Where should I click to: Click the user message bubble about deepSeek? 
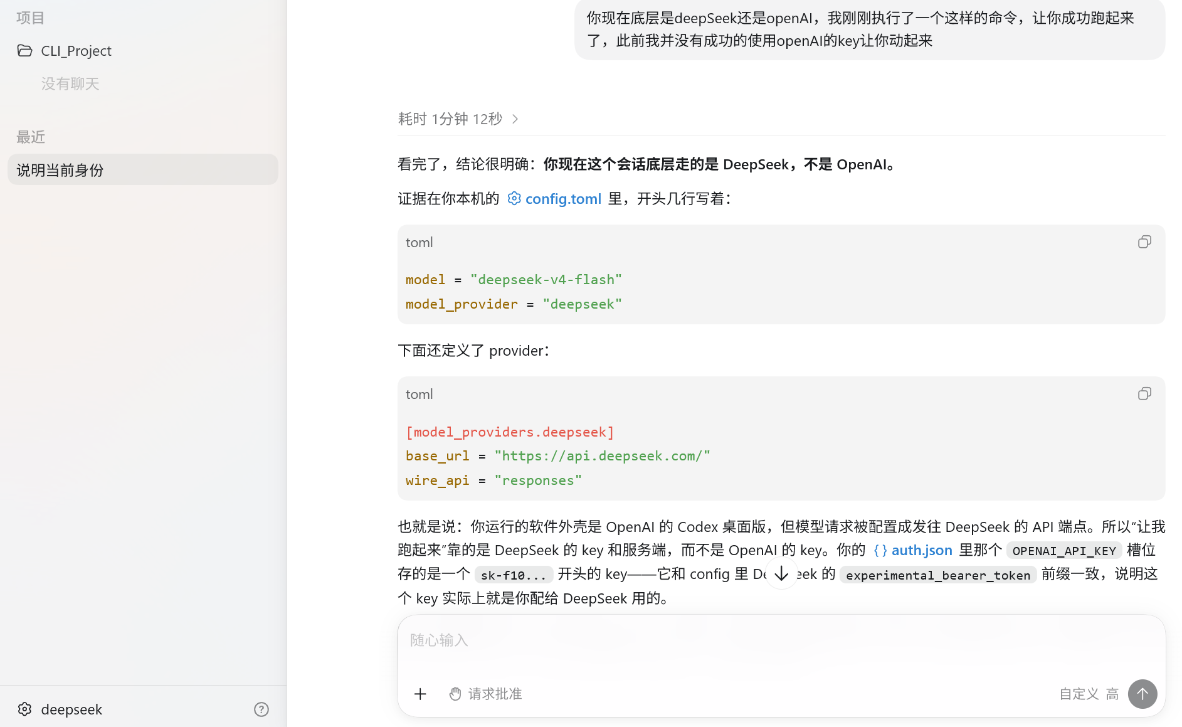[x=870, y=29]
